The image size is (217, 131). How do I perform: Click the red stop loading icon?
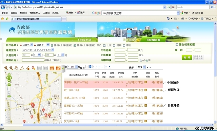point(173,7)
